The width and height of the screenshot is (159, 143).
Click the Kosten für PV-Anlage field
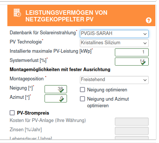coord(132,122)
